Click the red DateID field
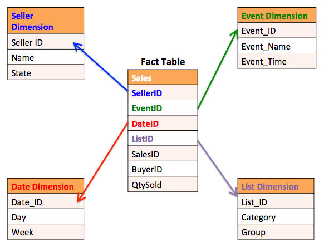 [x=163, y=123]
